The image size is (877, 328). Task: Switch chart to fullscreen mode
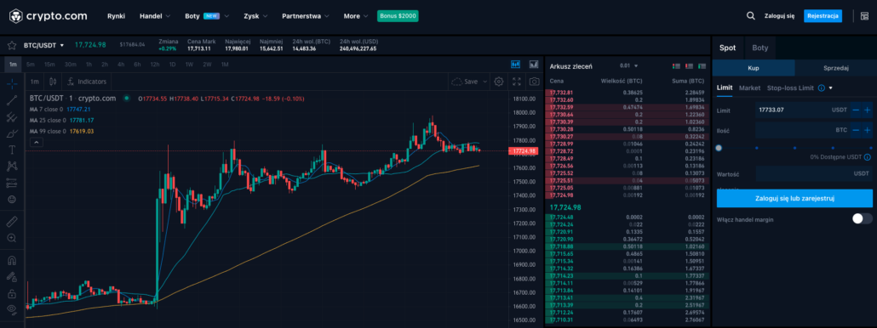tap(517, 82)
